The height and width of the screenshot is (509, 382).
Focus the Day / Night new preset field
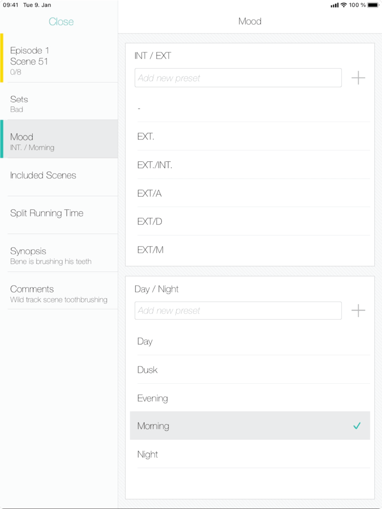pyautogui.click(x=238, y=310)
